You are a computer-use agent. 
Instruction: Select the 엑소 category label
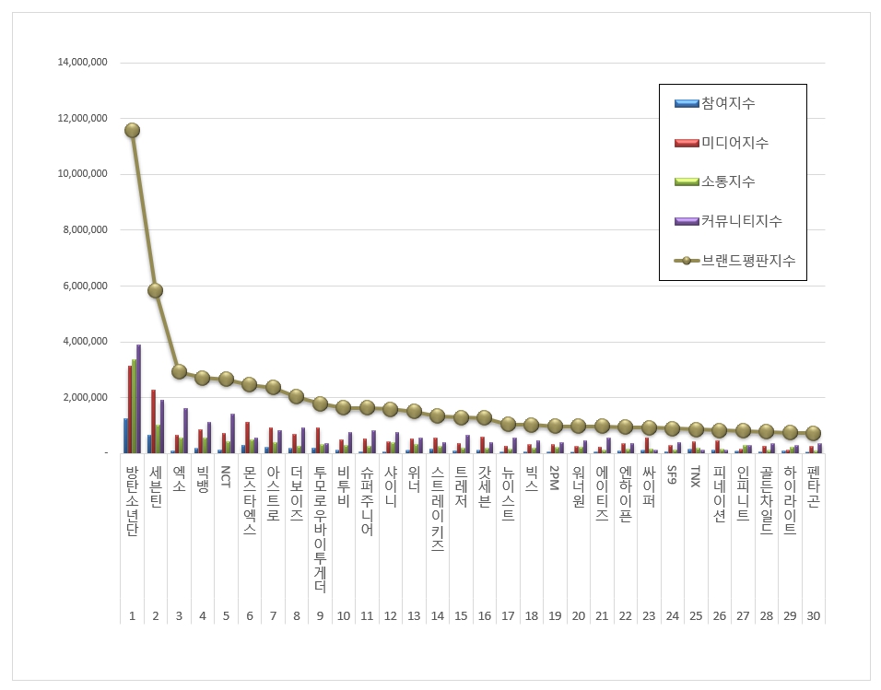click(179, 479)
